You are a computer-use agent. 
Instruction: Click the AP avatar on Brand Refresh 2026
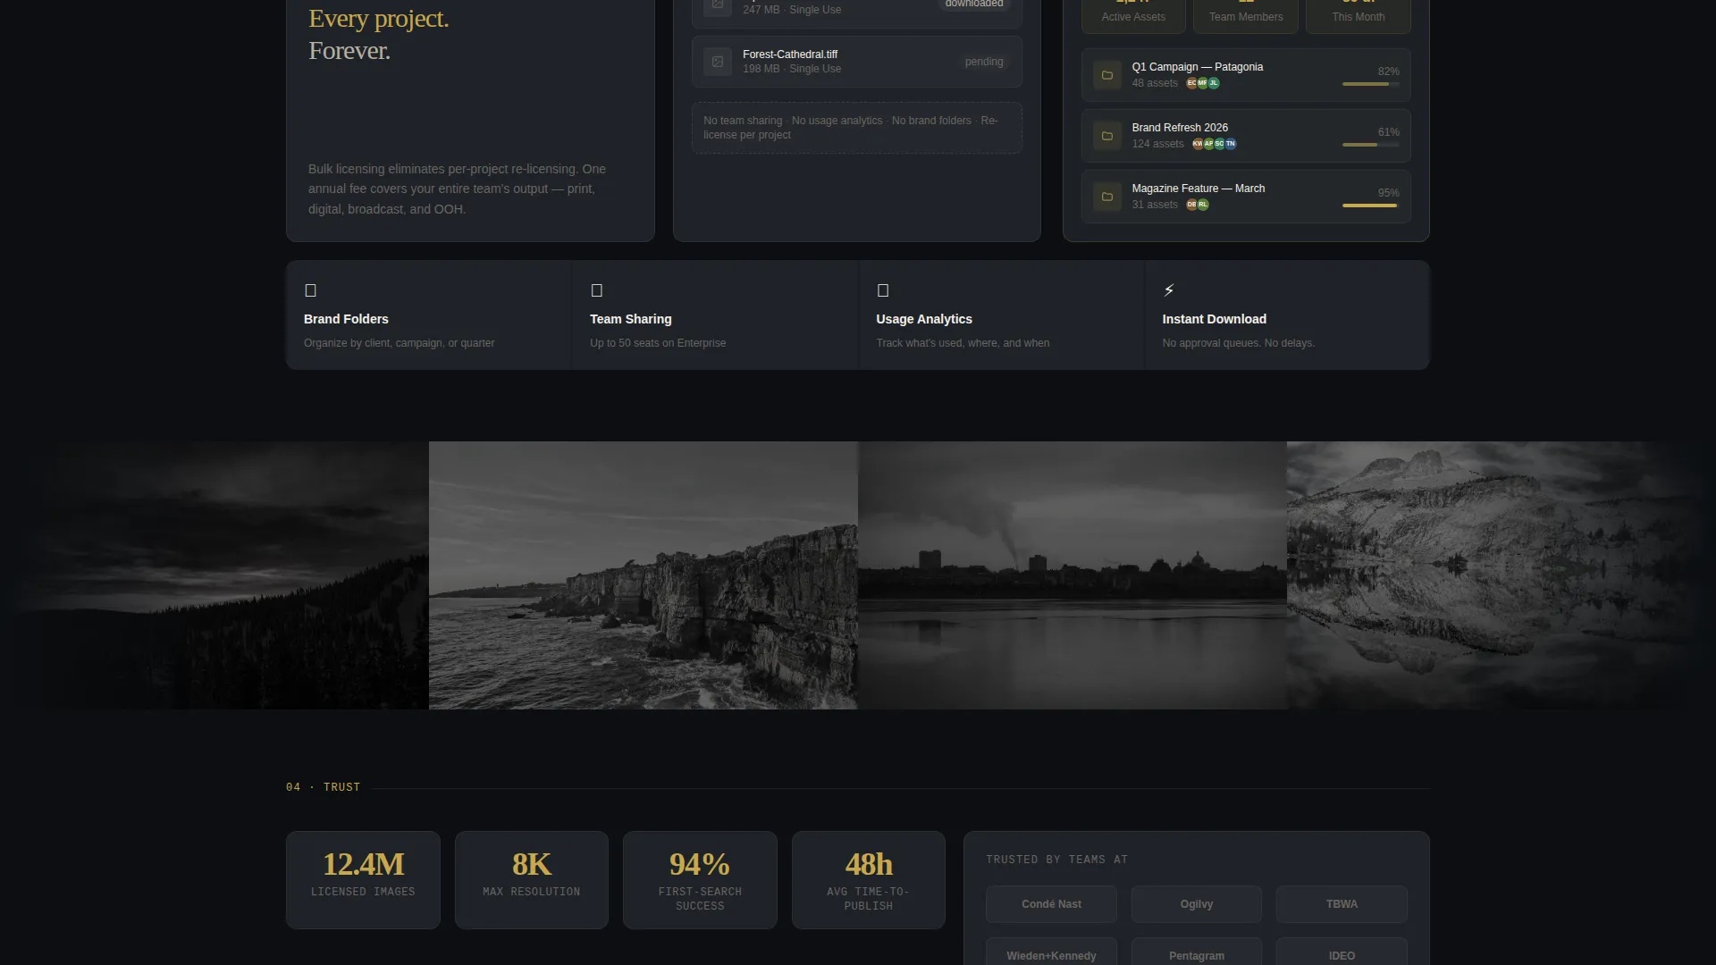coord(1208,144)
